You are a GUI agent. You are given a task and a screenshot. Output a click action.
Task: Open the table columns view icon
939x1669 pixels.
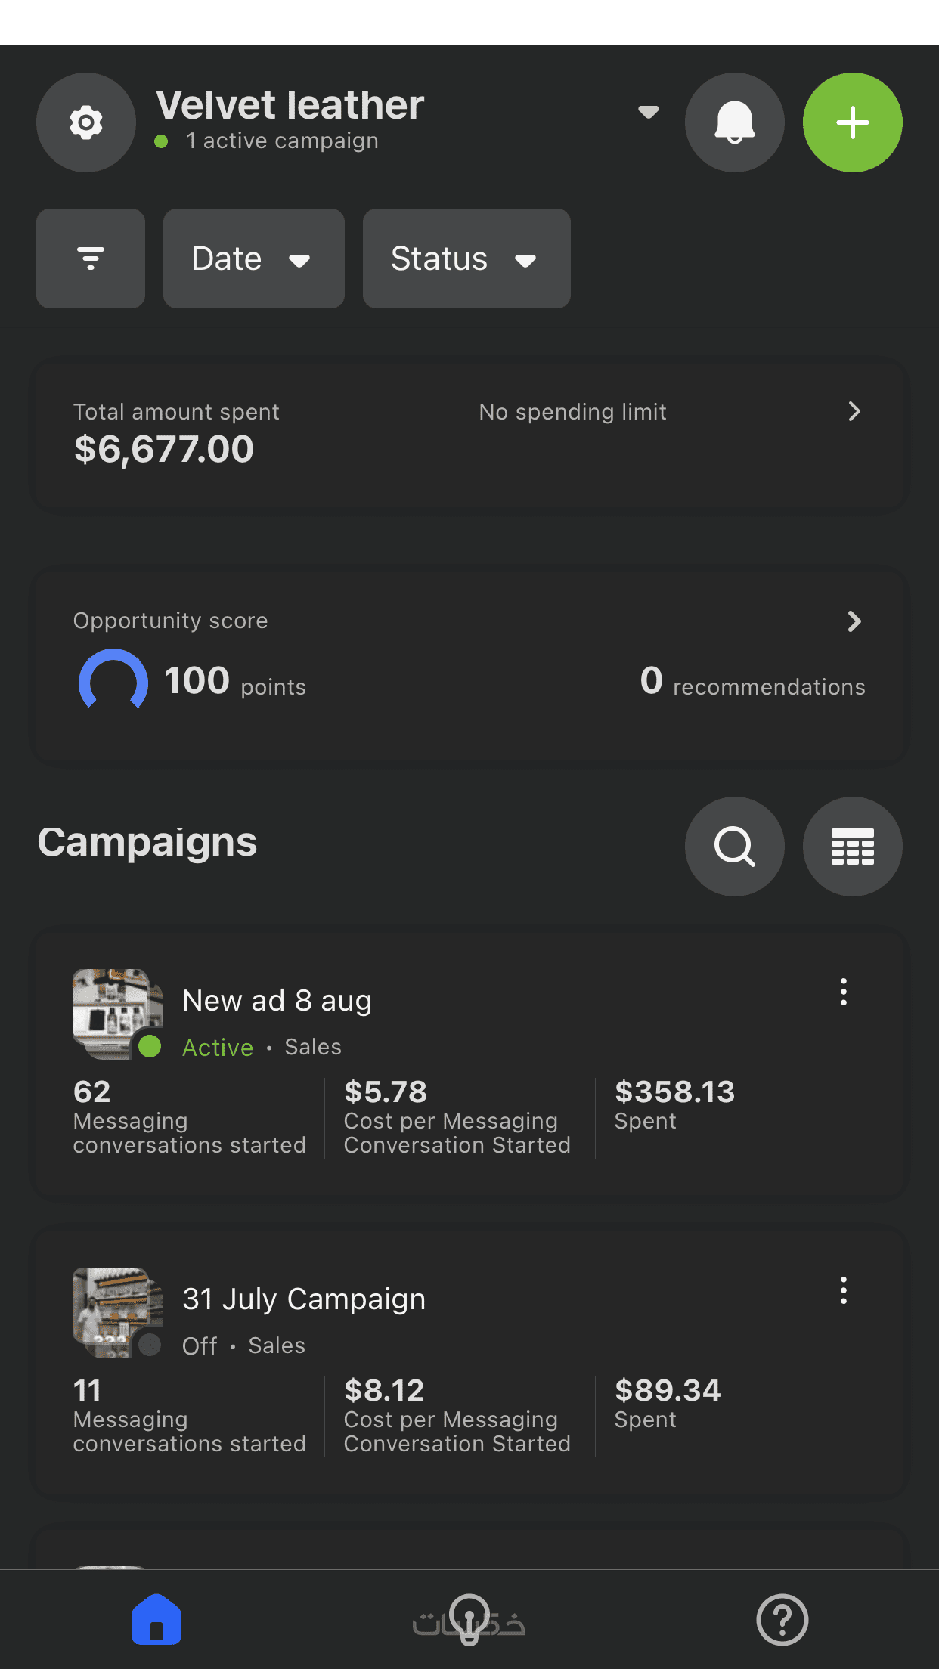pyautogui.click(x=852, y=846)
